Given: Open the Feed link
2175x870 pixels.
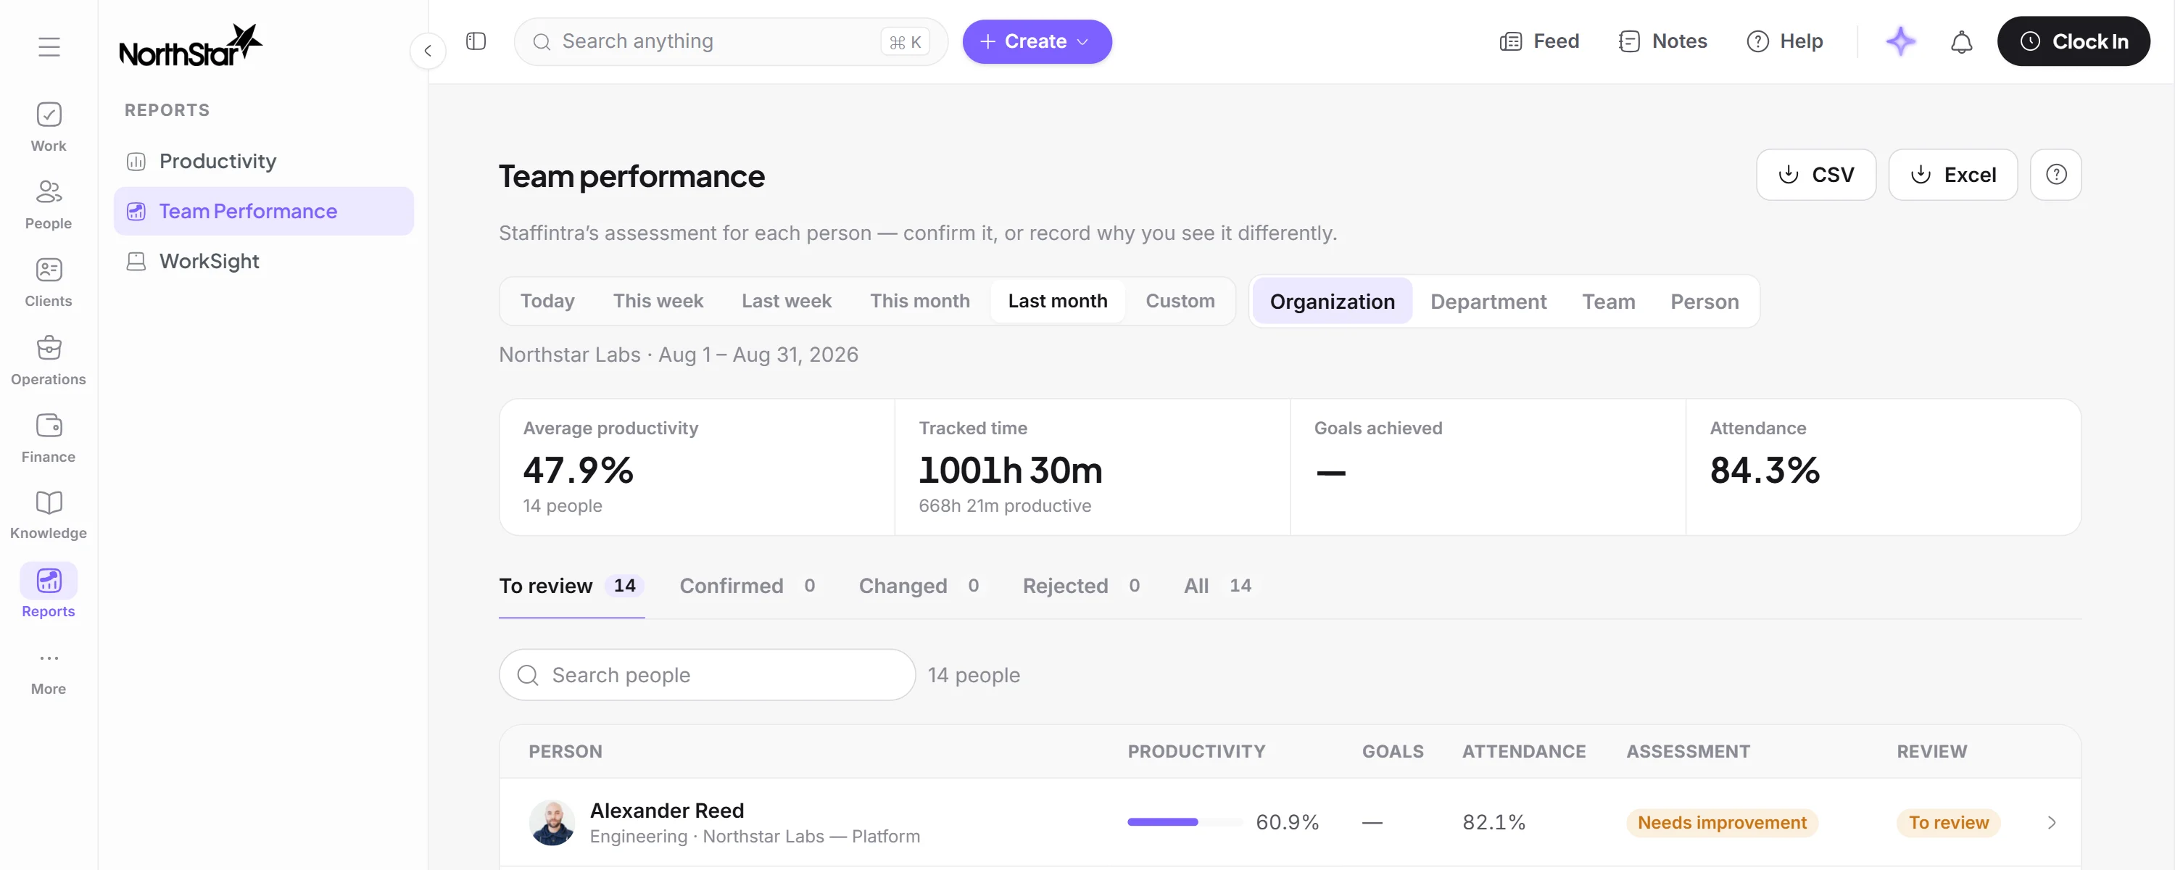Looking at the screenshot, I should tap(1539, 41).
